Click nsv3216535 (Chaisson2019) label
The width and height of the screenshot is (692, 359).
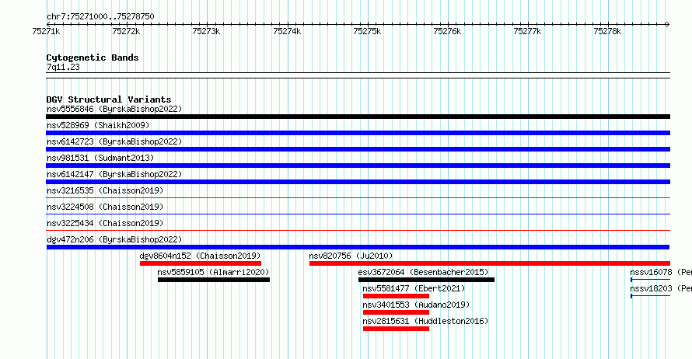click(105, 190)
